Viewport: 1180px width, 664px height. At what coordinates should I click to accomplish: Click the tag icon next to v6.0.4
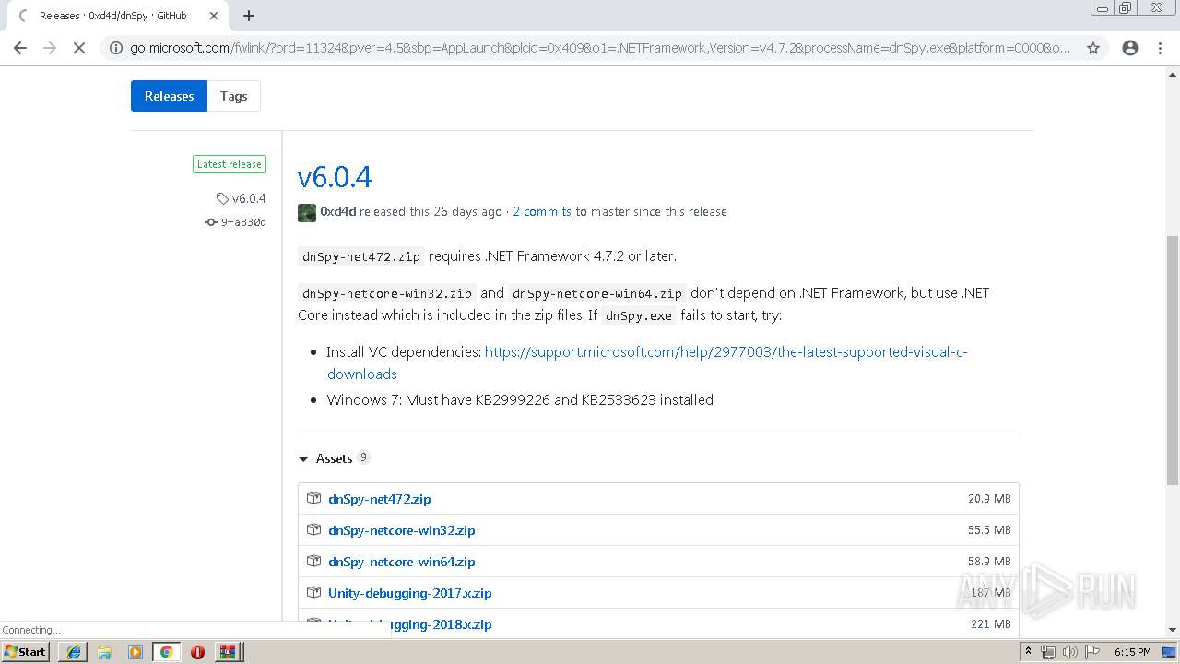(222, 198)
